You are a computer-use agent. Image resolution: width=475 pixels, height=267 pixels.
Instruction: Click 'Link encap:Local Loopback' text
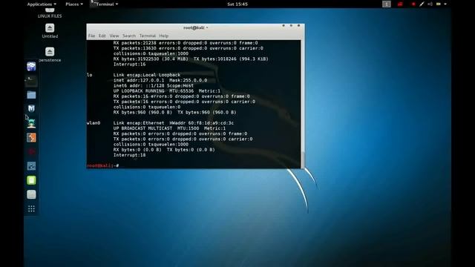tap(147, 75)
